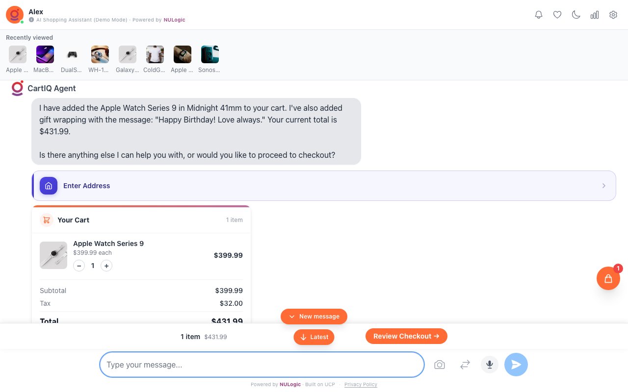Image resolution: width=628 pixels, height=392 pixels.
Task: Click the compare arrows icon
Action: click(465, 365)
